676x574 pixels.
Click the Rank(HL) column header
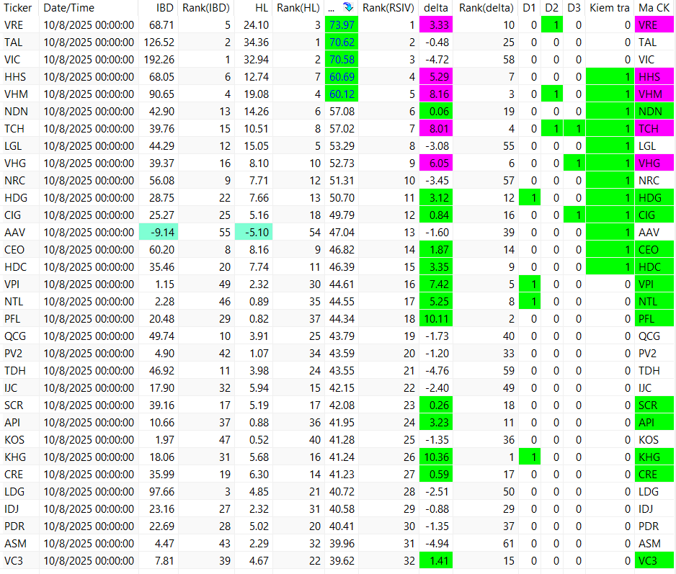298,8
